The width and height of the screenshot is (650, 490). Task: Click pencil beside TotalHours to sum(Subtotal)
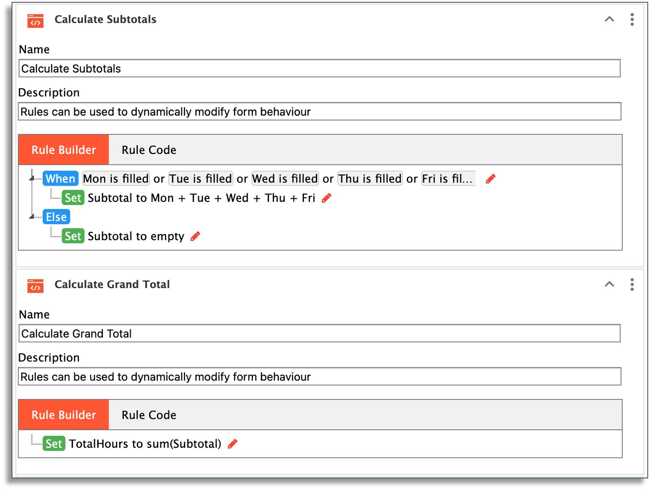[233, 444]
